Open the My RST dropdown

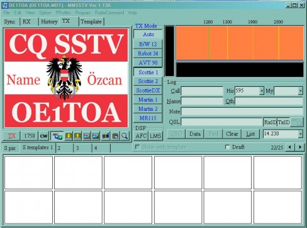coord(301,91)
